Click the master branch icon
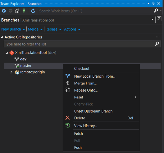The height and width of the screenshot is (153, 164). point(17,66)
